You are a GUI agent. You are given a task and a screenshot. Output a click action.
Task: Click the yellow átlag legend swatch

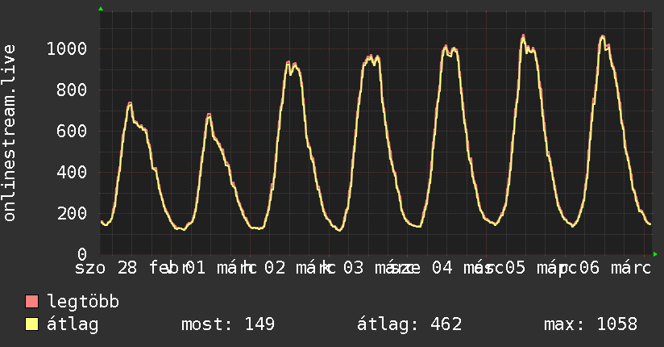pos(31,324)
